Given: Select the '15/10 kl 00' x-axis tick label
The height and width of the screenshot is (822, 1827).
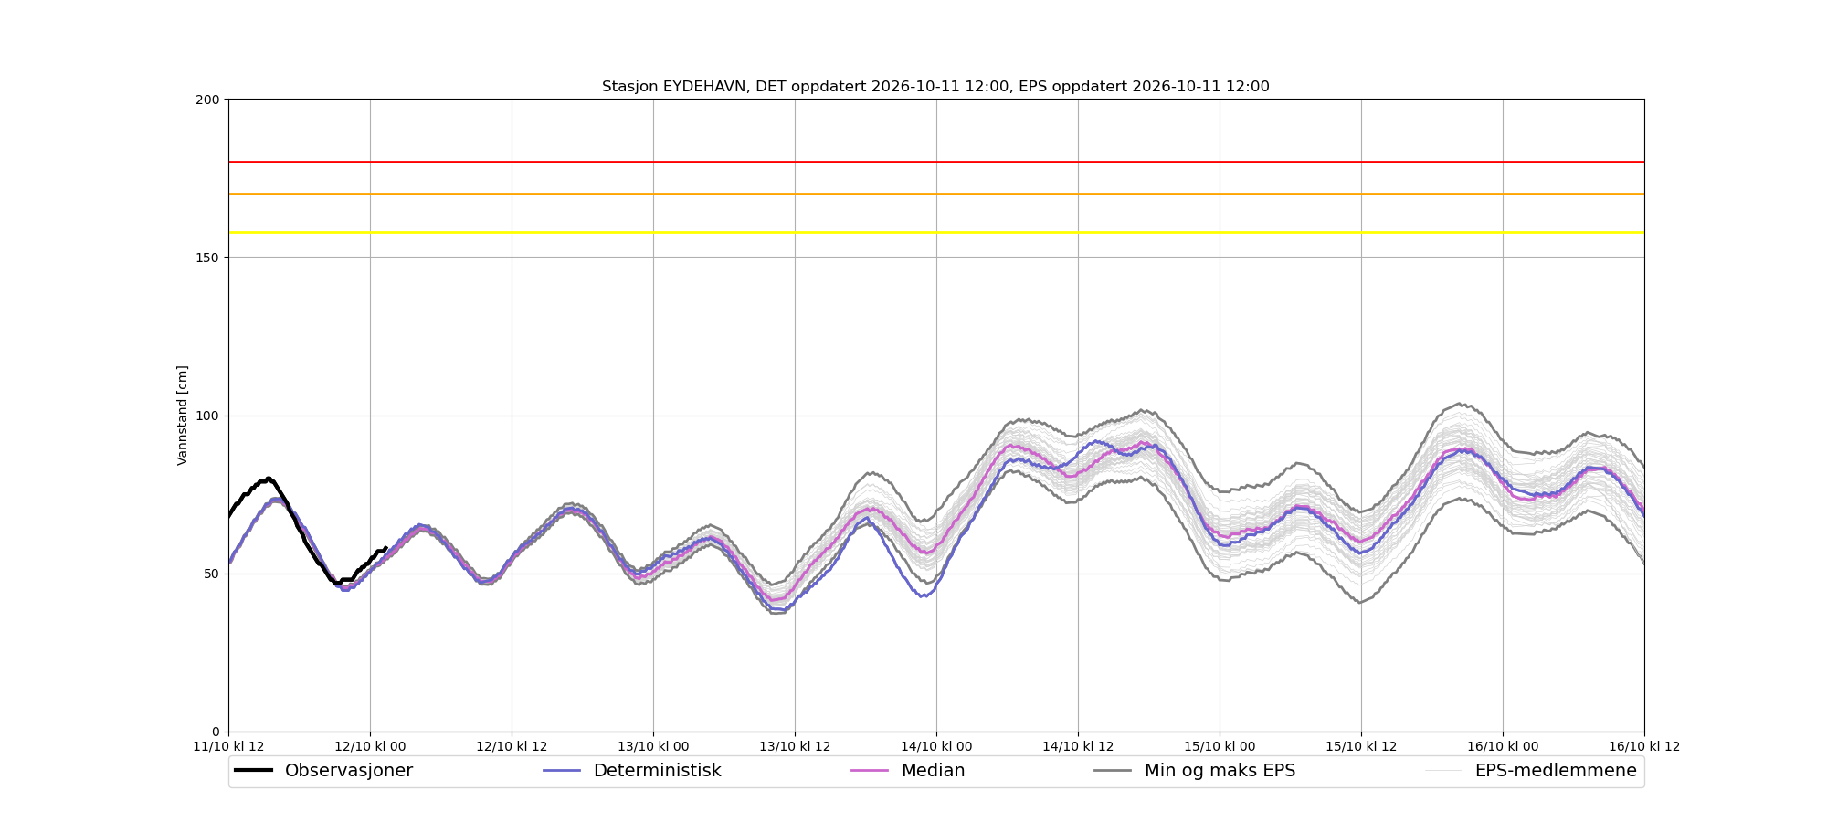Looking at the screenshot, I should pos(1220,746).
